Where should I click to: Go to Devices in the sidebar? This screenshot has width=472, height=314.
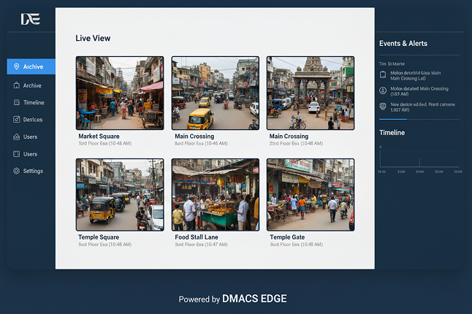click(x=31, y=120)
